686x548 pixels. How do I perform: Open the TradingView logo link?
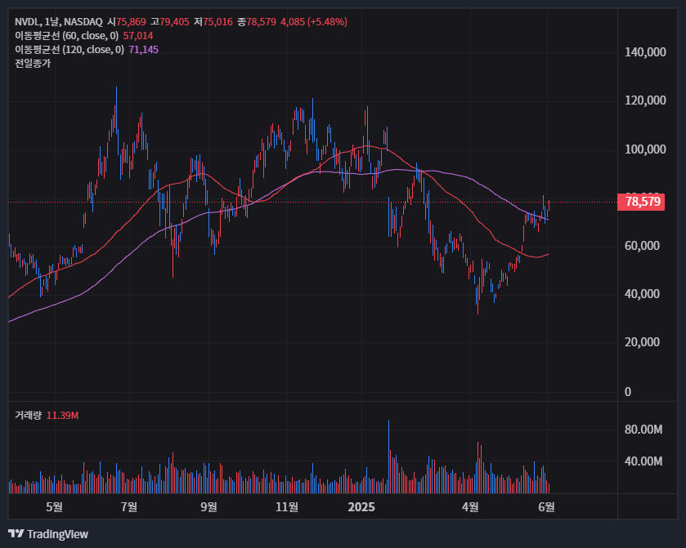pyautogui.click(x=48, y=534)
